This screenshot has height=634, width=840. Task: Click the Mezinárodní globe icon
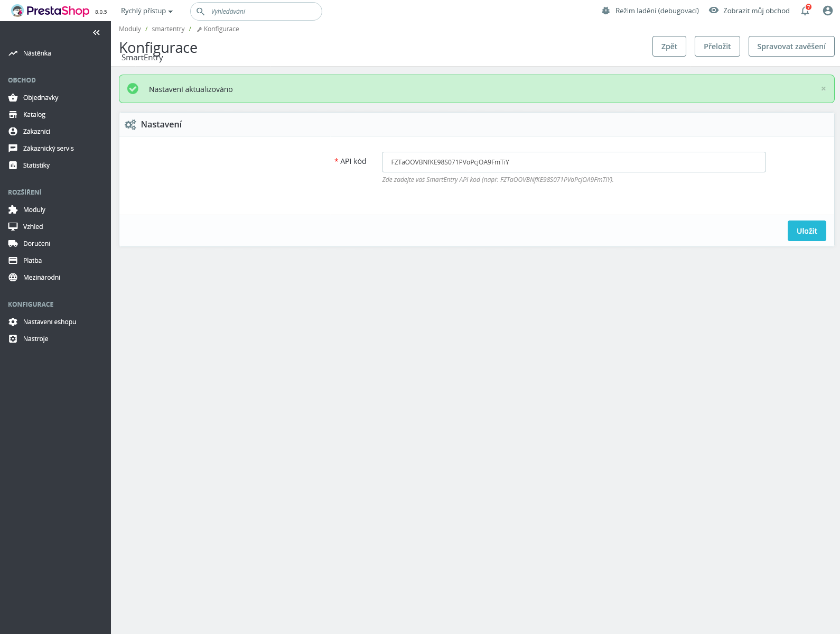point(13,278)
